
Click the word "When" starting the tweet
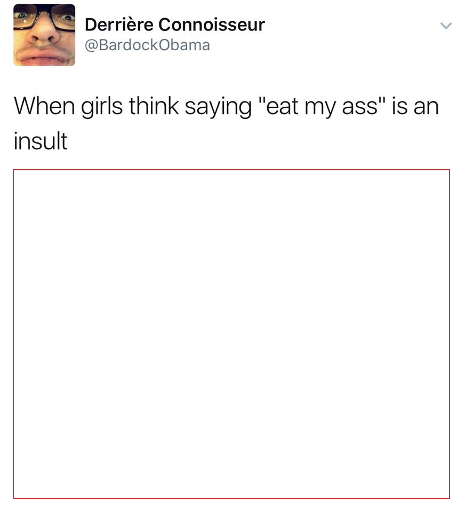coord(44,106)
